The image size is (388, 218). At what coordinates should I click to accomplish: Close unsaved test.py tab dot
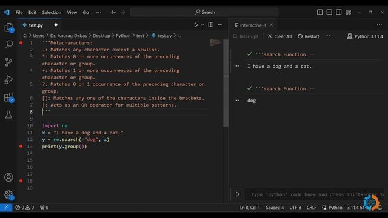(x=56, y=25)
